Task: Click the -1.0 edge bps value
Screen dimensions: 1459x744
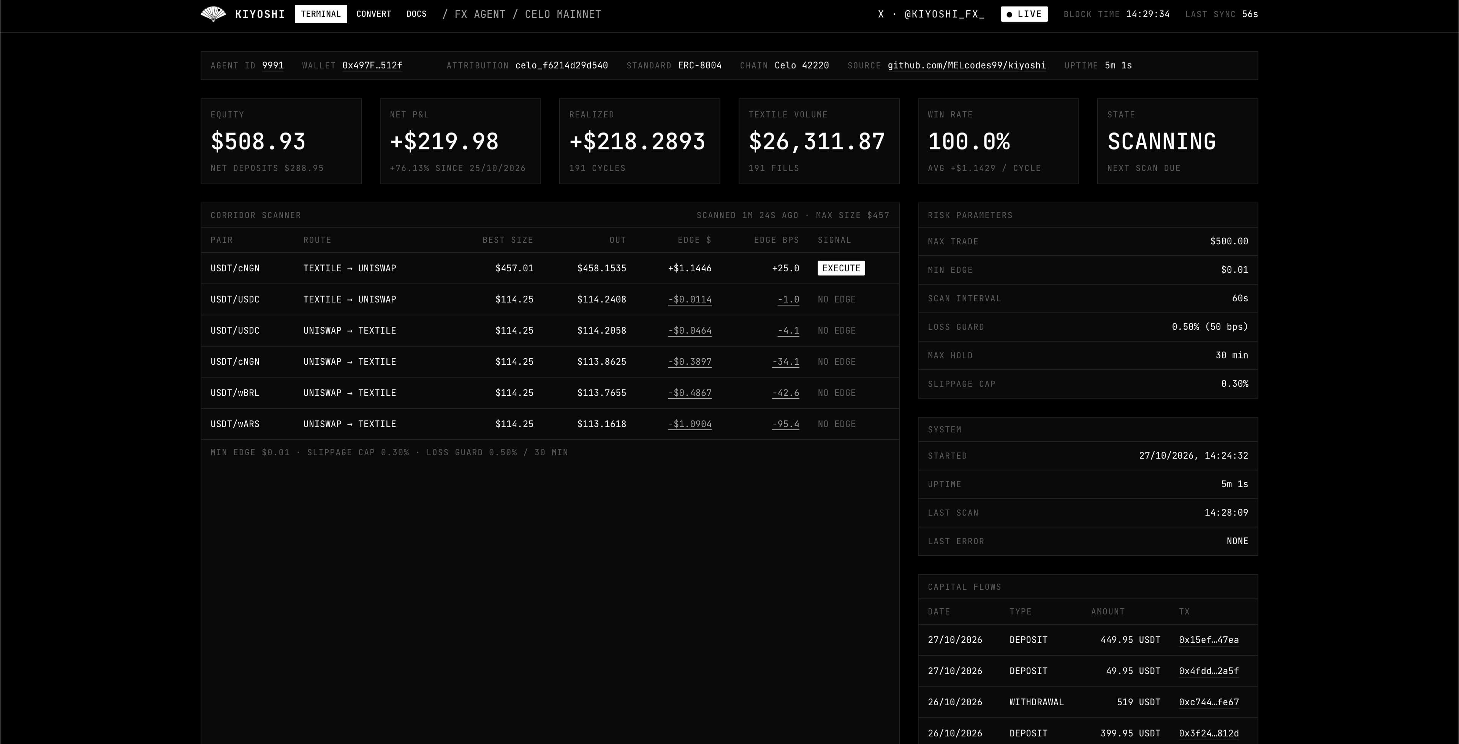Action: pyautogui.click(x=788, y=299)
